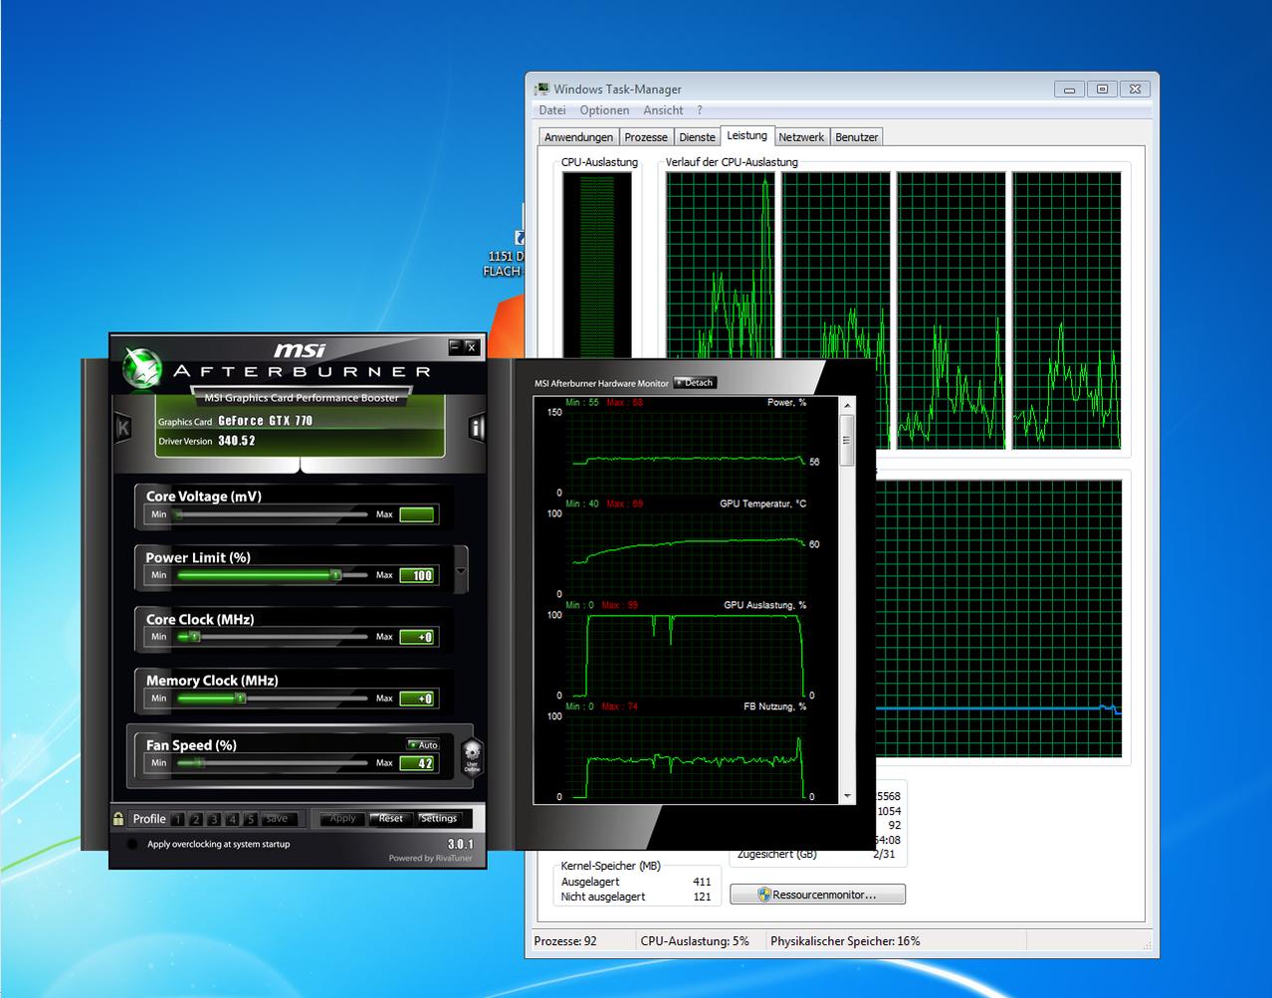Click the Core Clock value field +0
The width and height of the screenshot is (1272, 998).
click(417, 637)
